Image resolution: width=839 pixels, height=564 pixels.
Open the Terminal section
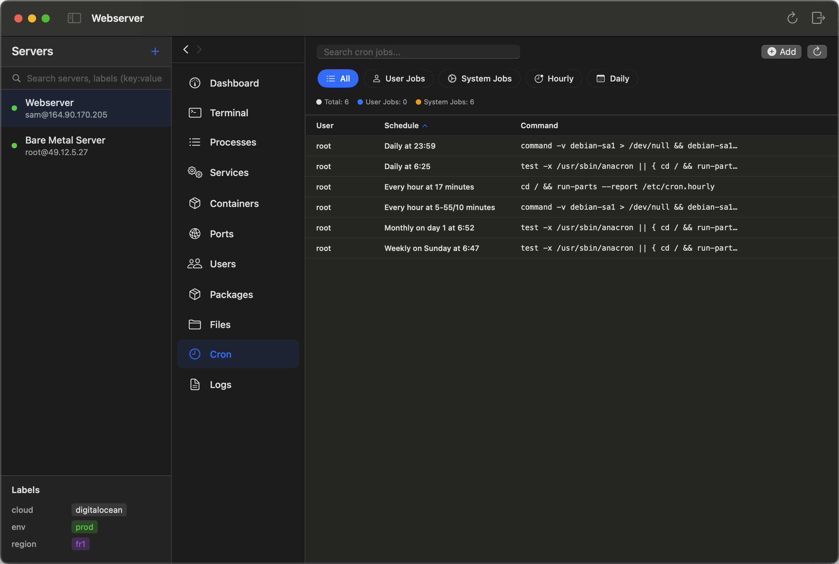[238, 113]
